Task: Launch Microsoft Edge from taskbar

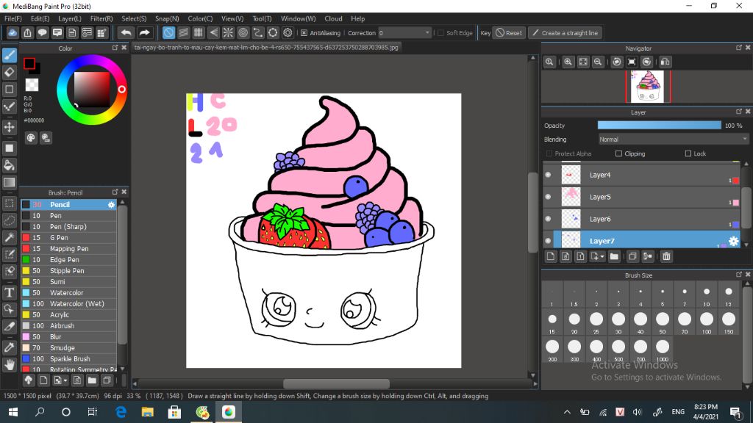Action: click(x=121, y=412)
